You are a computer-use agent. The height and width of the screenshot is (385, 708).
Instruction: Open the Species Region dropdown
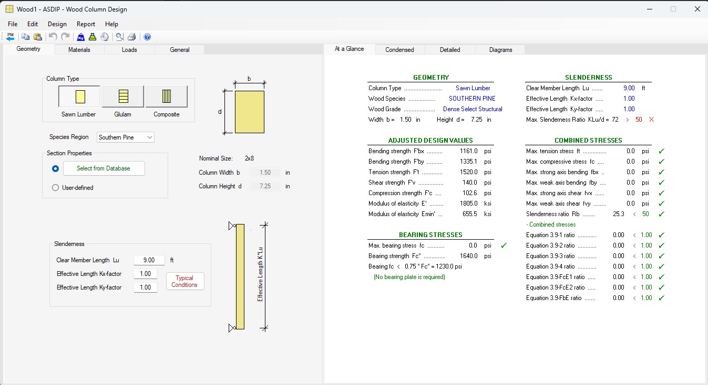tap(126, 137)
